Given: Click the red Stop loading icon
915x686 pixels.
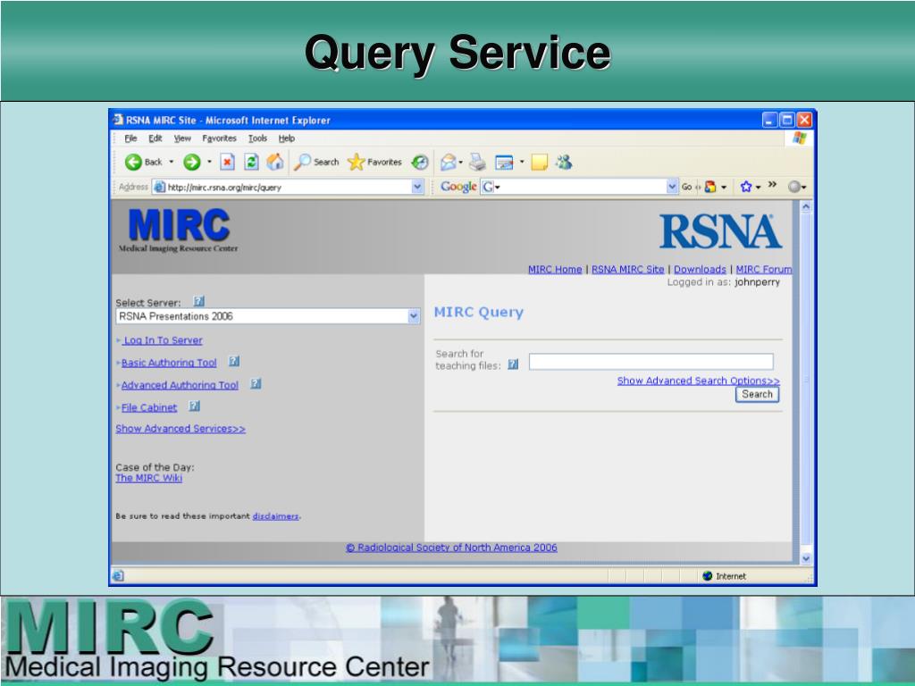Looking at the screenshot, I should click(x=228, y=163).
